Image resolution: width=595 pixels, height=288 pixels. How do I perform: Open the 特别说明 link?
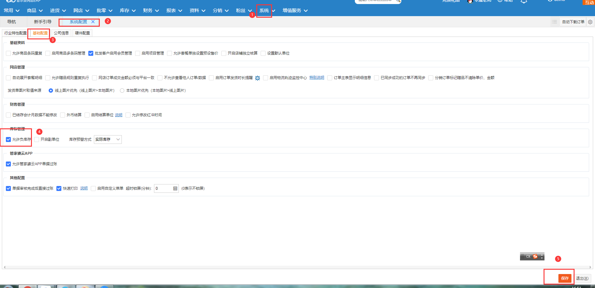[x=316, y=78]
